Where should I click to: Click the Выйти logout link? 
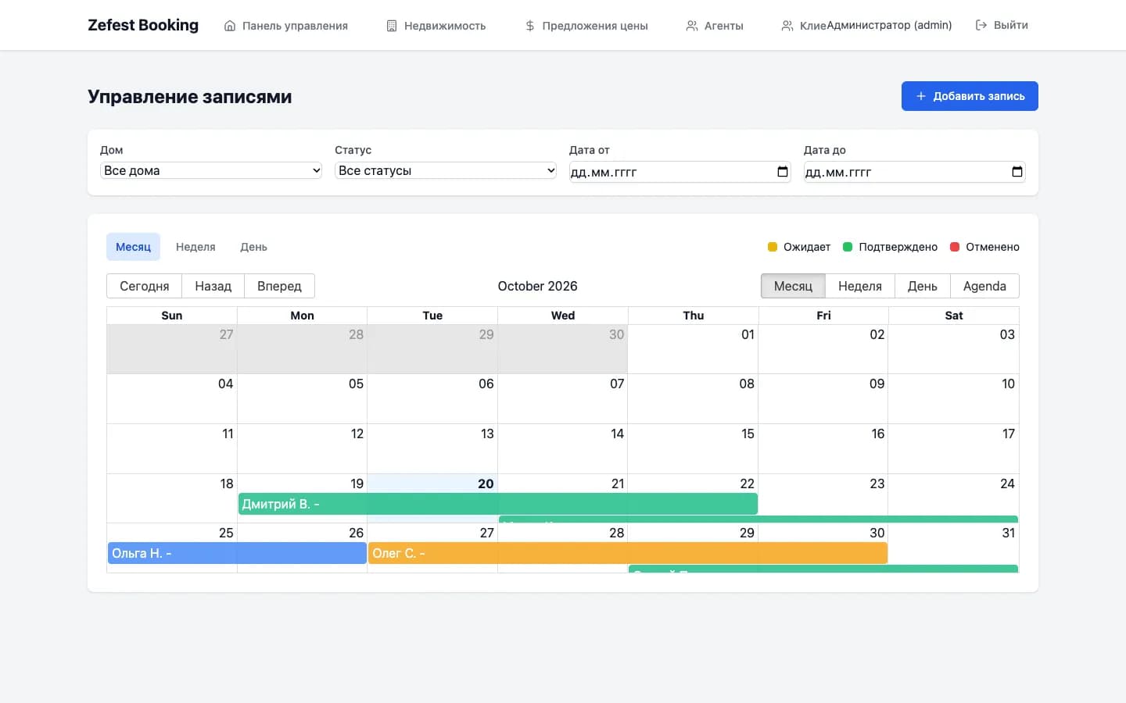coord(1002,25)
